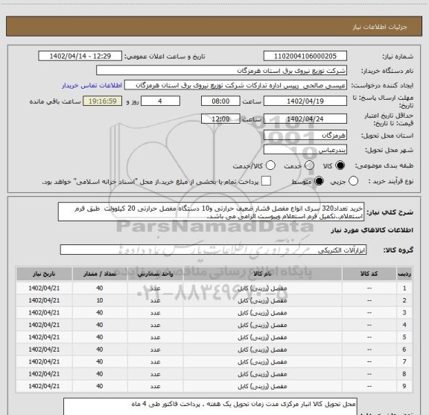The image size is (429, 415).
Task: Click the remaining days field showing 4
Action: pyautogui.click(x=160, y=101)
